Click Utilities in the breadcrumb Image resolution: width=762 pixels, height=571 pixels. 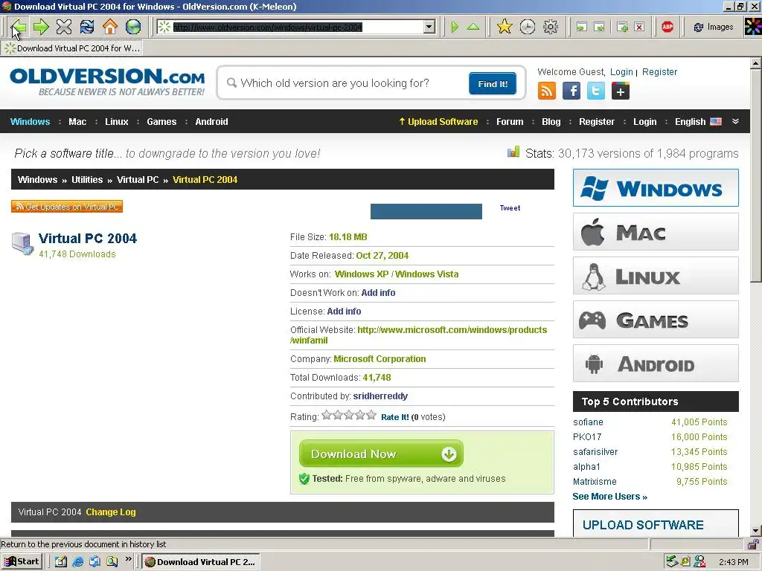[87, 180]
